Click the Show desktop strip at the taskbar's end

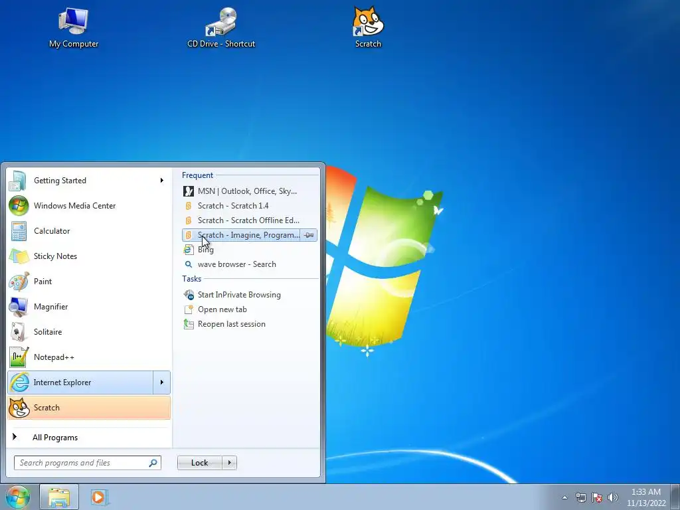(x=675, y=497)
